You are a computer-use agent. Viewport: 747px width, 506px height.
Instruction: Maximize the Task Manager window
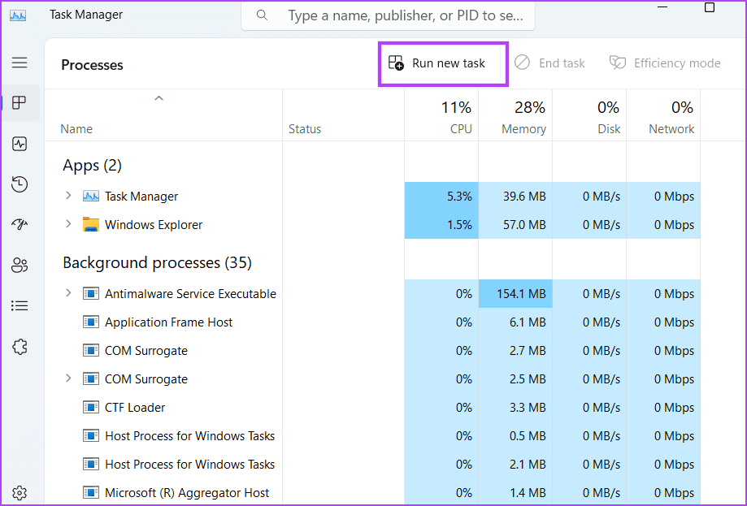pos(710,7)
